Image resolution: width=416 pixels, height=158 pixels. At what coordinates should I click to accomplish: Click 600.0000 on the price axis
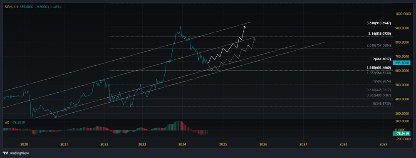tap(402, 71)
